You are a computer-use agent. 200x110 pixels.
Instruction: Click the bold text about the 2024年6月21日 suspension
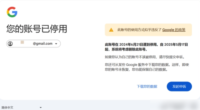coord(146,47)
